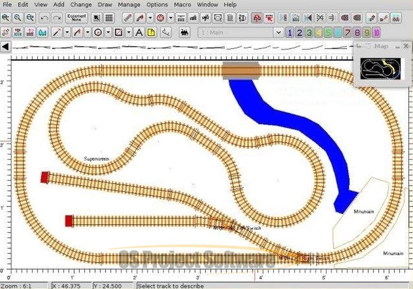413x289 pixels.
Task: Select the straight line draw tool
Action: tap(56, 33)
